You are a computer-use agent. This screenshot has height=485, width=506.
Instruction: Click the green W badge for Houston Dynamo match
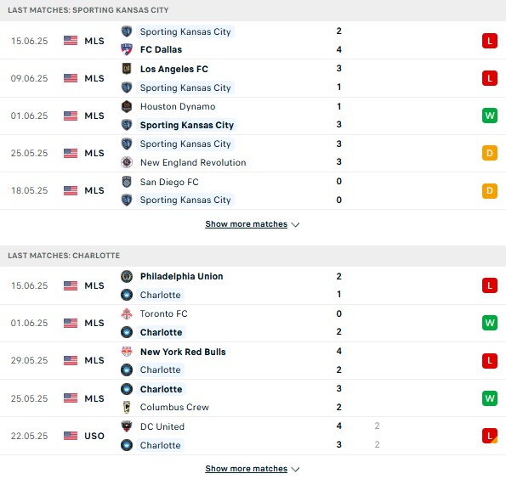tap(490, 116)
